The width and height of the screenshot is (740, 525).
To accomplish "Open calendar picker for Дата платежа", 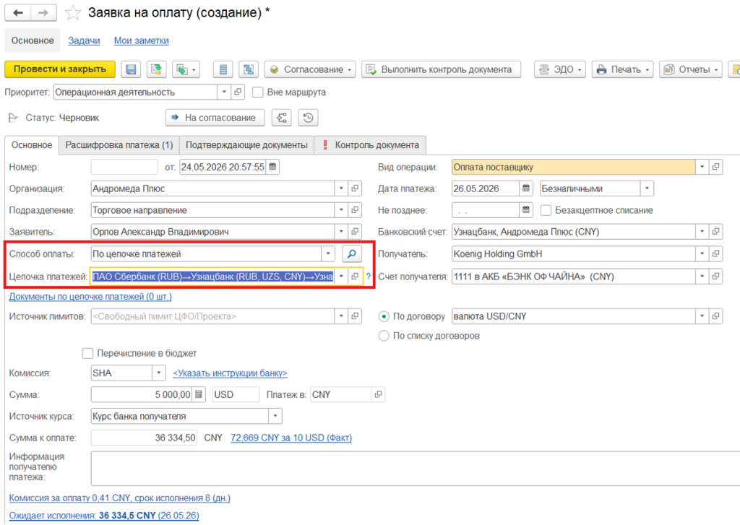I will tap(526, 188).
